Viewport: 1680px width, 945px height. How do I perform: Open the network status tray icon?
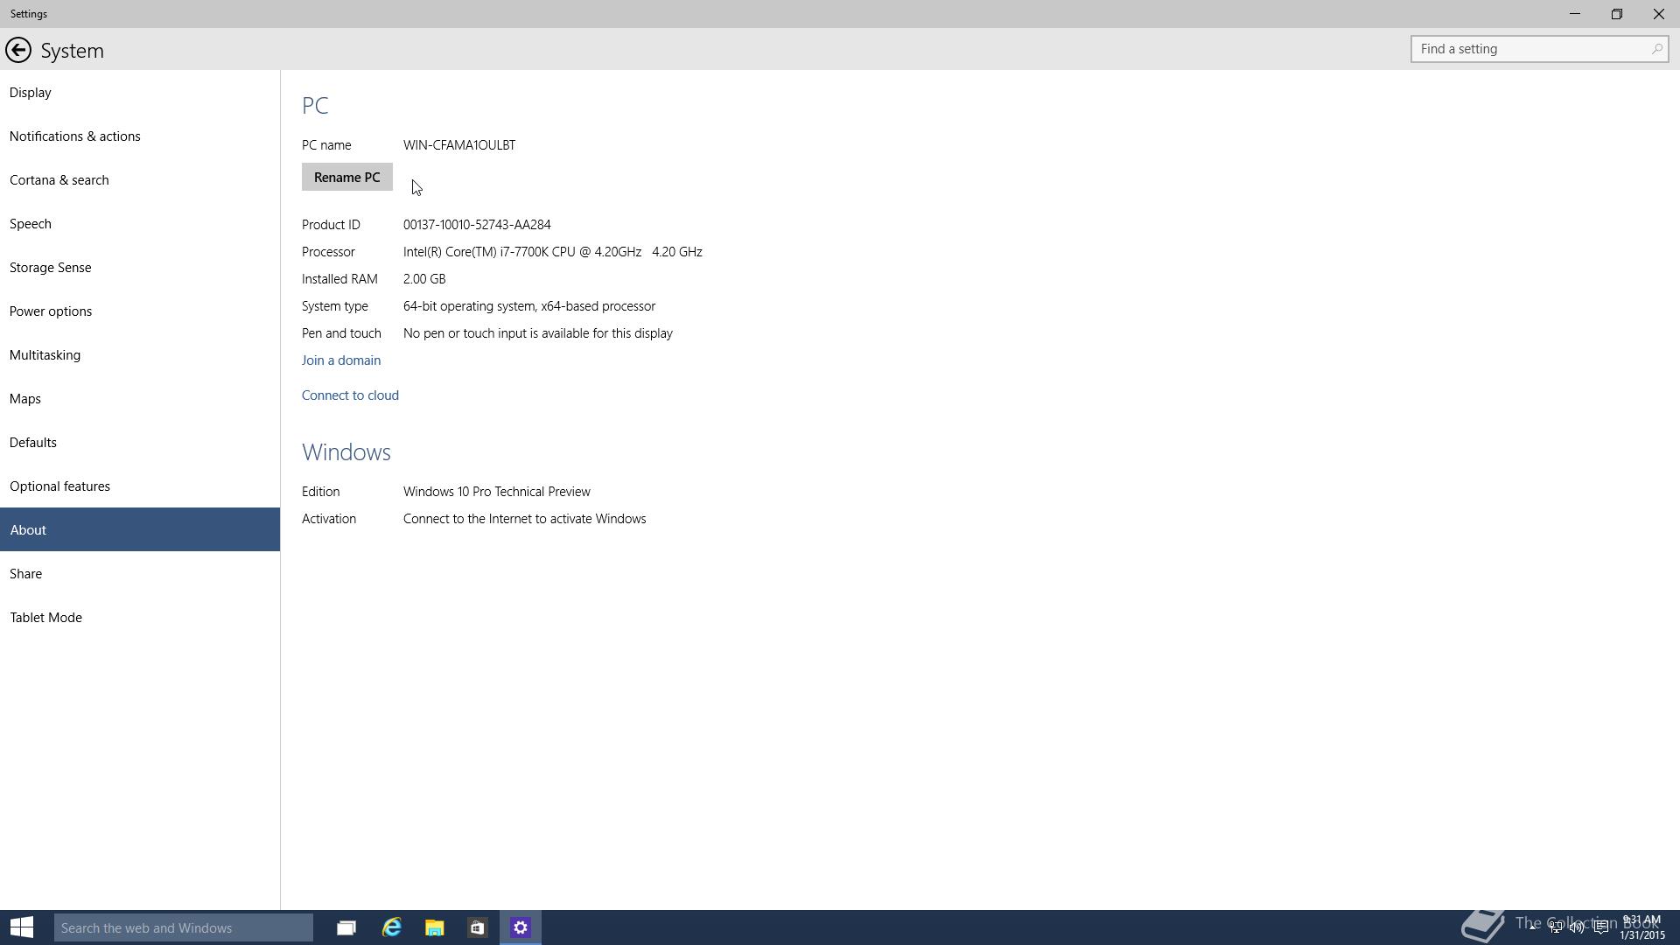coord(1555,927)
